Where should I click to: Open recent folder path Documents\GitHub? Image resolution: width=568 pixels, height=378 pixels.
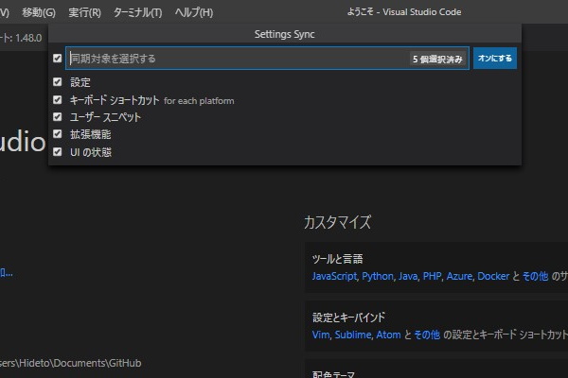pyautogui.click(x=71, y=363)
